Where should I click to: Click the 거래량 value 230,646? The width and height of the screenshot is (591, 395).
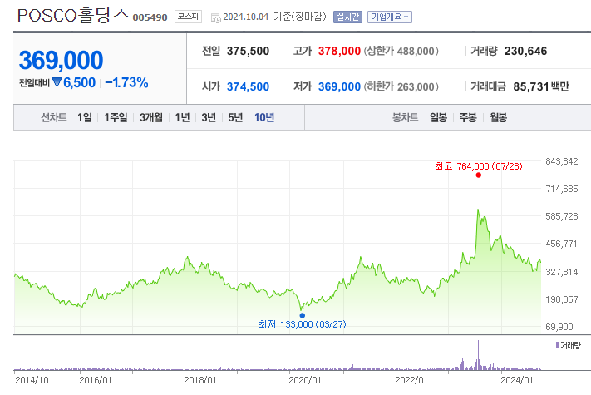point(525,51)
